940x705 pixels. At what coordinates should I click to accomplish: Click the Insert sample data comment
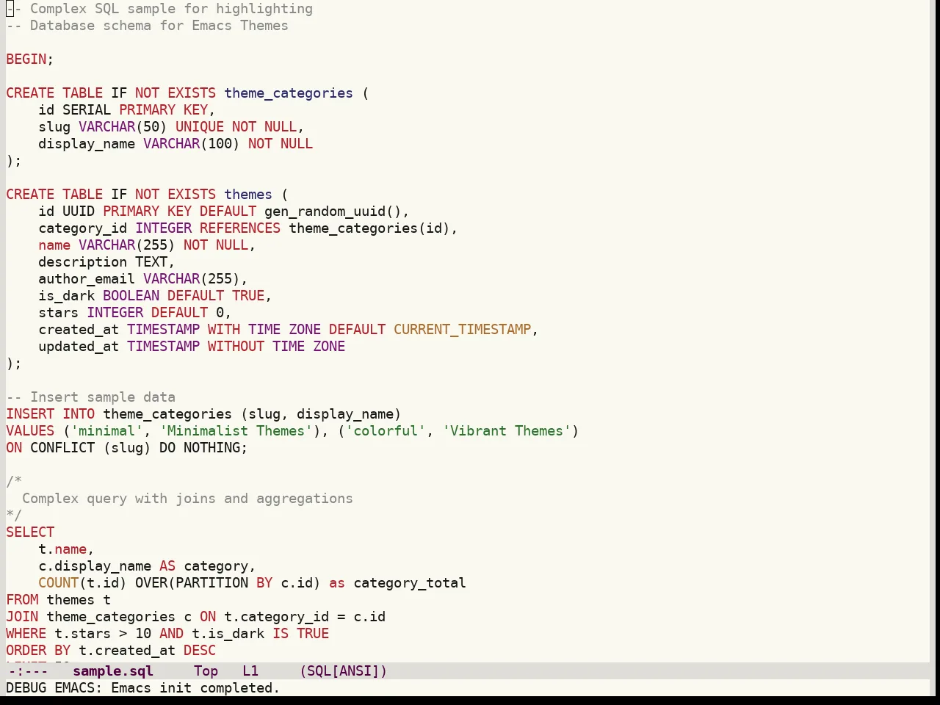coord(90,397)
